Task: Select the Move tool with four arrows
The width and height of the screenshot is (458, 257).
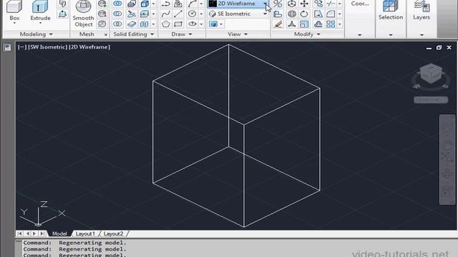Action: pos(304,4)
